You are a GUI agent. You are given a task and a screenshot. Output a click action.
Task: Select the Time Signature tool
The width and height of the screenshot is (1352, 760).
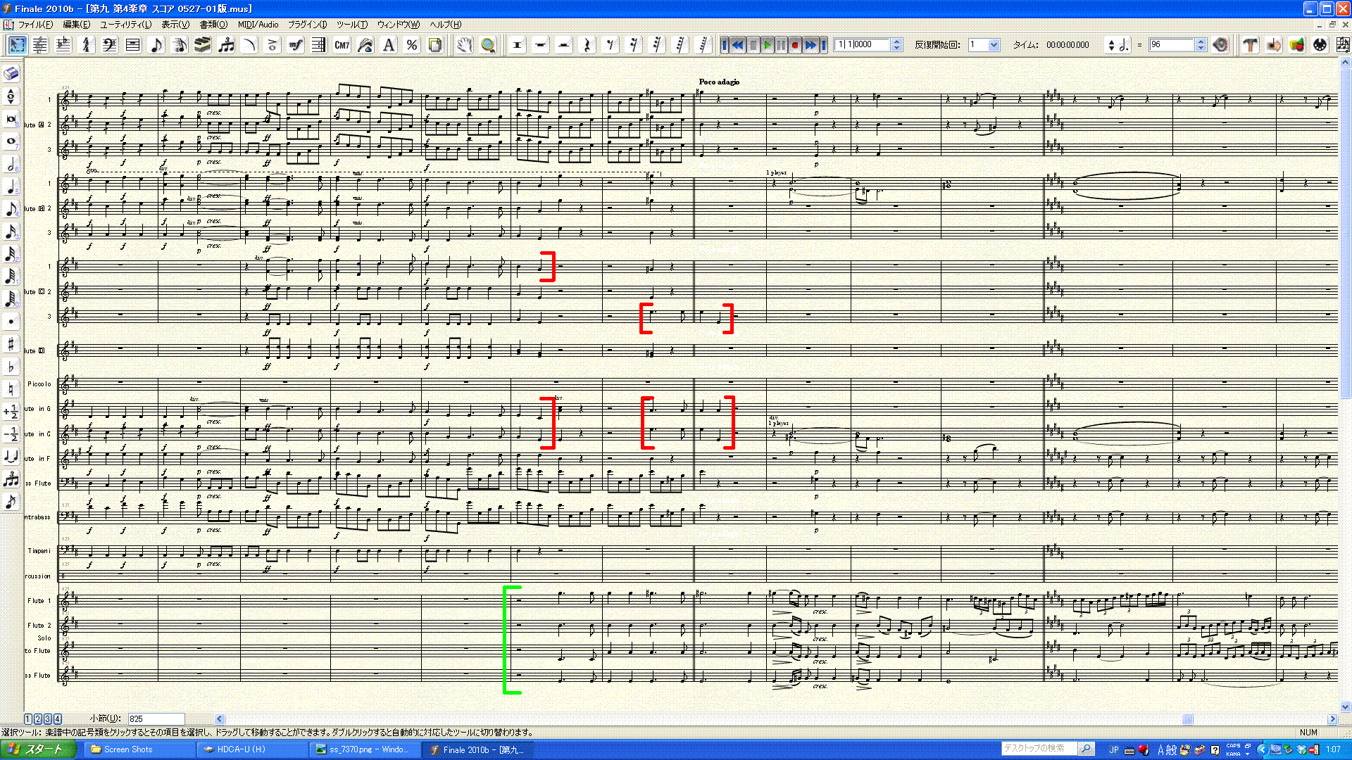coord(87,45)
